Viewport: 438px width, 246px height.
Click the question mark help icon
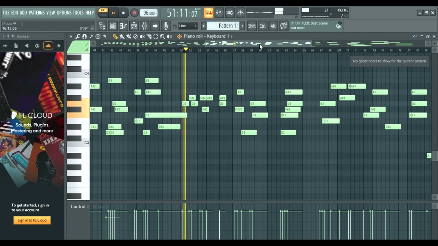pyautogui.click(x=284, y=26)
